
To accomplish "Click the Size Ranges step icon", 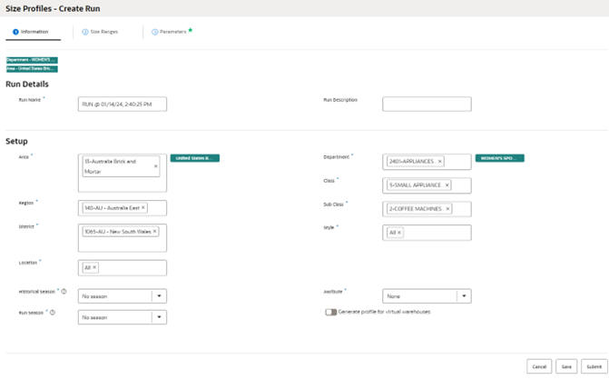I will point(85,32).
